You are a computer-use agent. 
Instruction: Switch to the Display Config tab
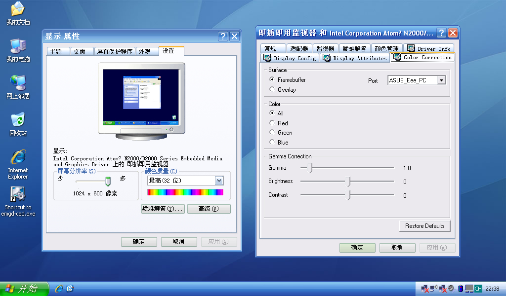(290, 58)
